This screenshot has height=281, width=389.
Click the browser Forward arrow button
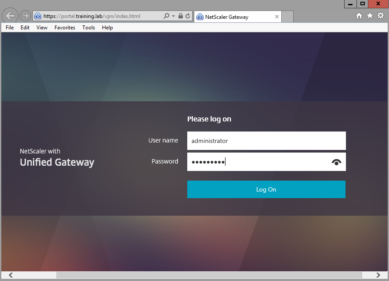[25, 16]
